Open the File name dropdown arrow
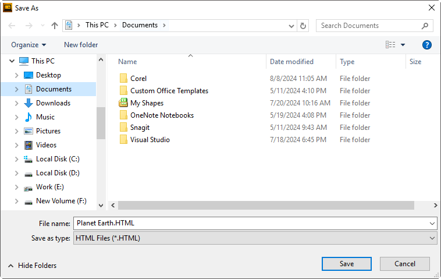The height and width of the screenshot is (279, 441). pos(432,224)
